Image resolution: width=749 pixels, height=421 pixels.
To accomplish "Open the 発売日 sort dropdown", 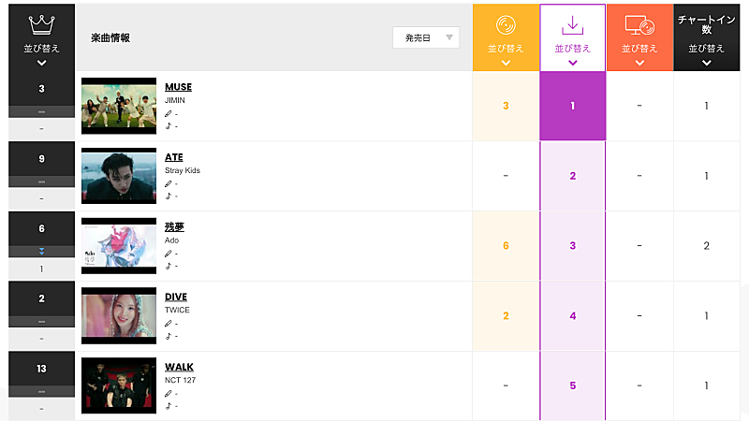I will (x=426, y=37).
